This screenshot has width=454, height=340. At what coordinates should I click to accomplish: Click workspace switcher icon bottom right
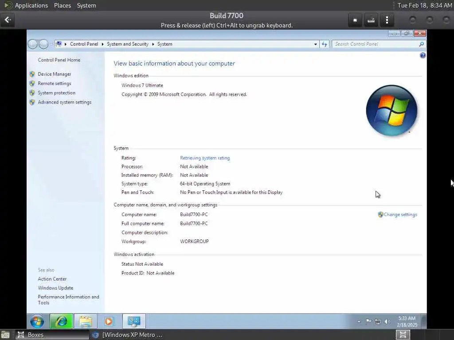[403, 335]
